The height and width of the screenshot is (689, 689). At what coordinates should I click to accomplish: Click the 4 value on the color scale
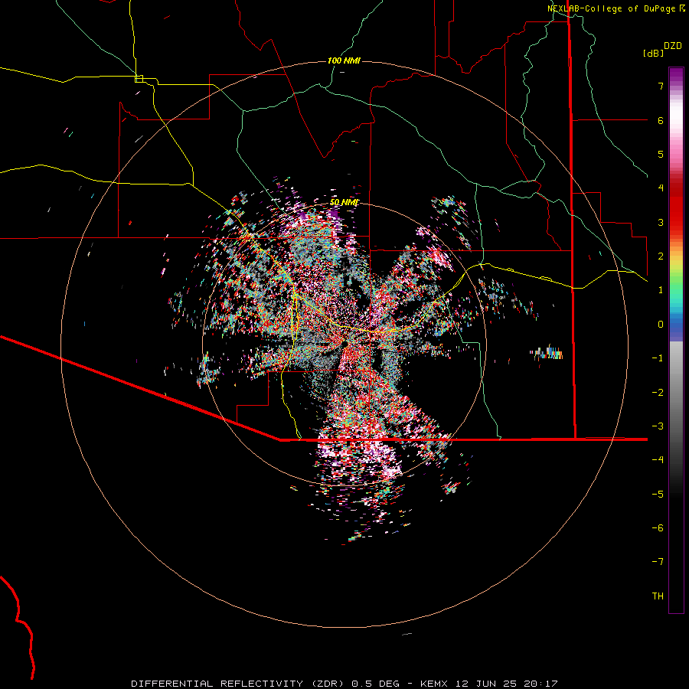click(661, 188)
